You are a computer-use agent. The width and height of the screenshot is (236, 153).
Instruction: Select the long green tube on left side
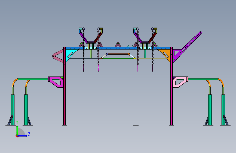click(x=33, y=79)
